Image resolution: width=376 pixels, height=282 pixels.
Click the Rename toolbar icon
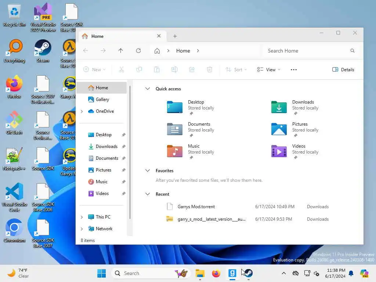[174, 69]
